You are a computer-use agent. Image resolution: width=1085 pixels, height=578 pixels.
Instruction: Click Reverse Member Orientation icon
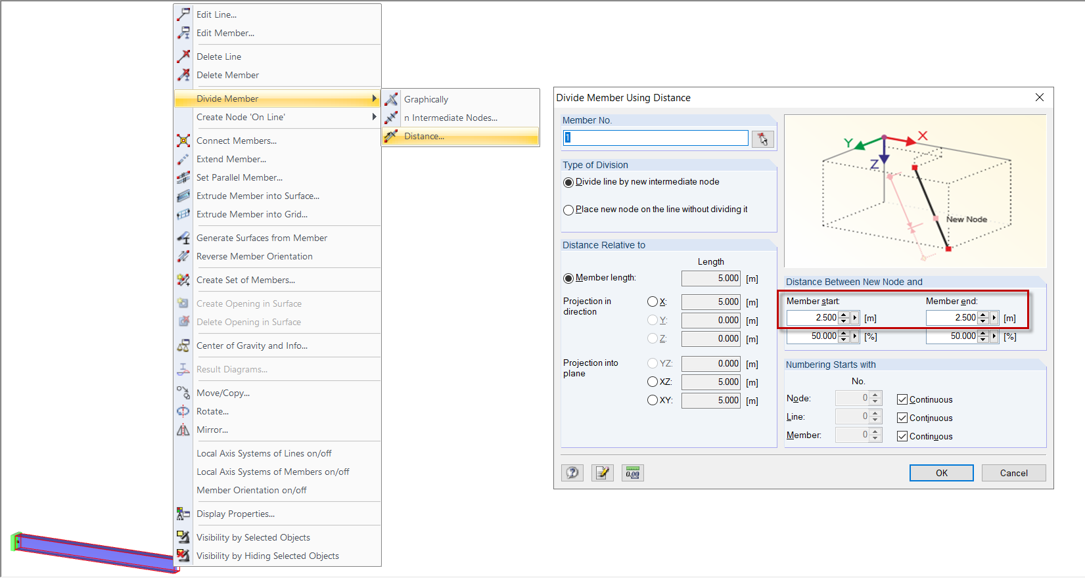(183, 256)
